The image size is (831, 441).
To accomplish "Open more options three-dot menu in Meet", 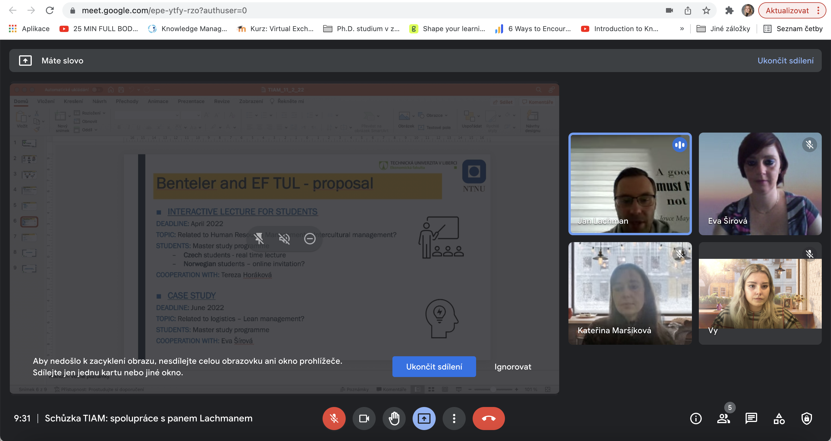I will click(454, 419).
